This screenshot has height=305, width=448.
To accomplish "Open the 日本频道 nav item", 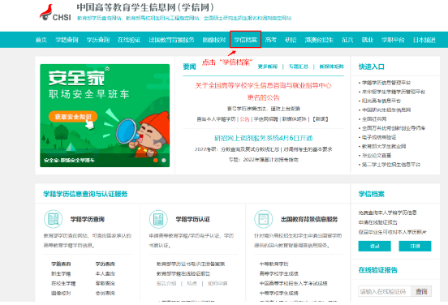I will [424, 40].
